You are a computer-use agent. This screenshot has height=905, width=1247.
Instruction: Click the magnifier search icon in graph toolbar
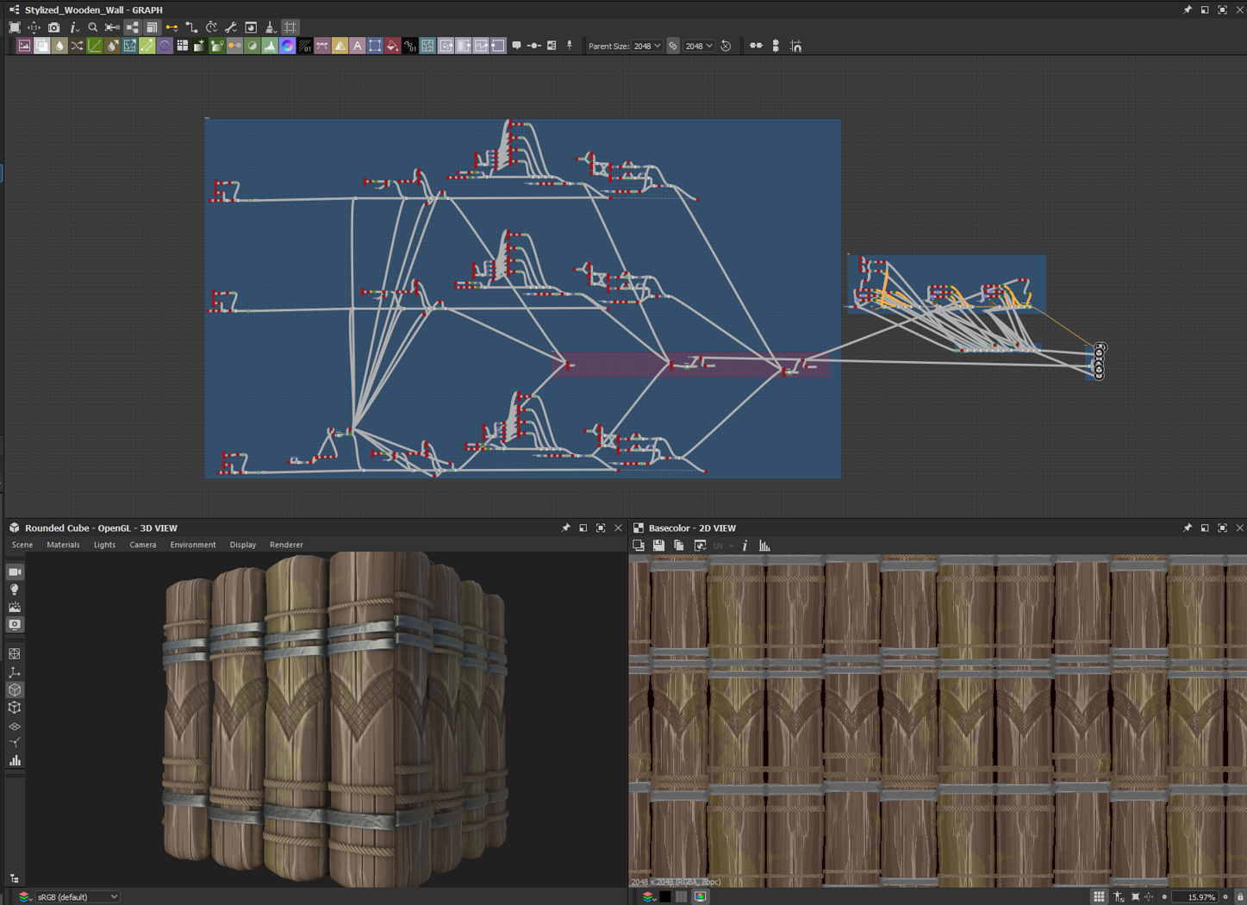[93, 28]
